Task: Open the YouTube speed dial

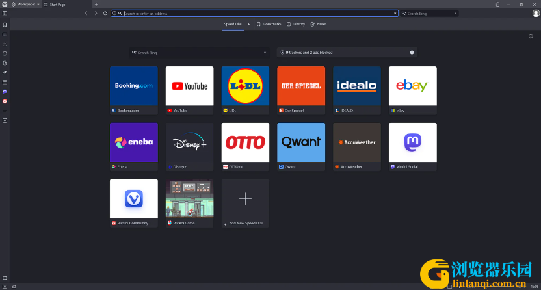Action: (x=189, y=90)
